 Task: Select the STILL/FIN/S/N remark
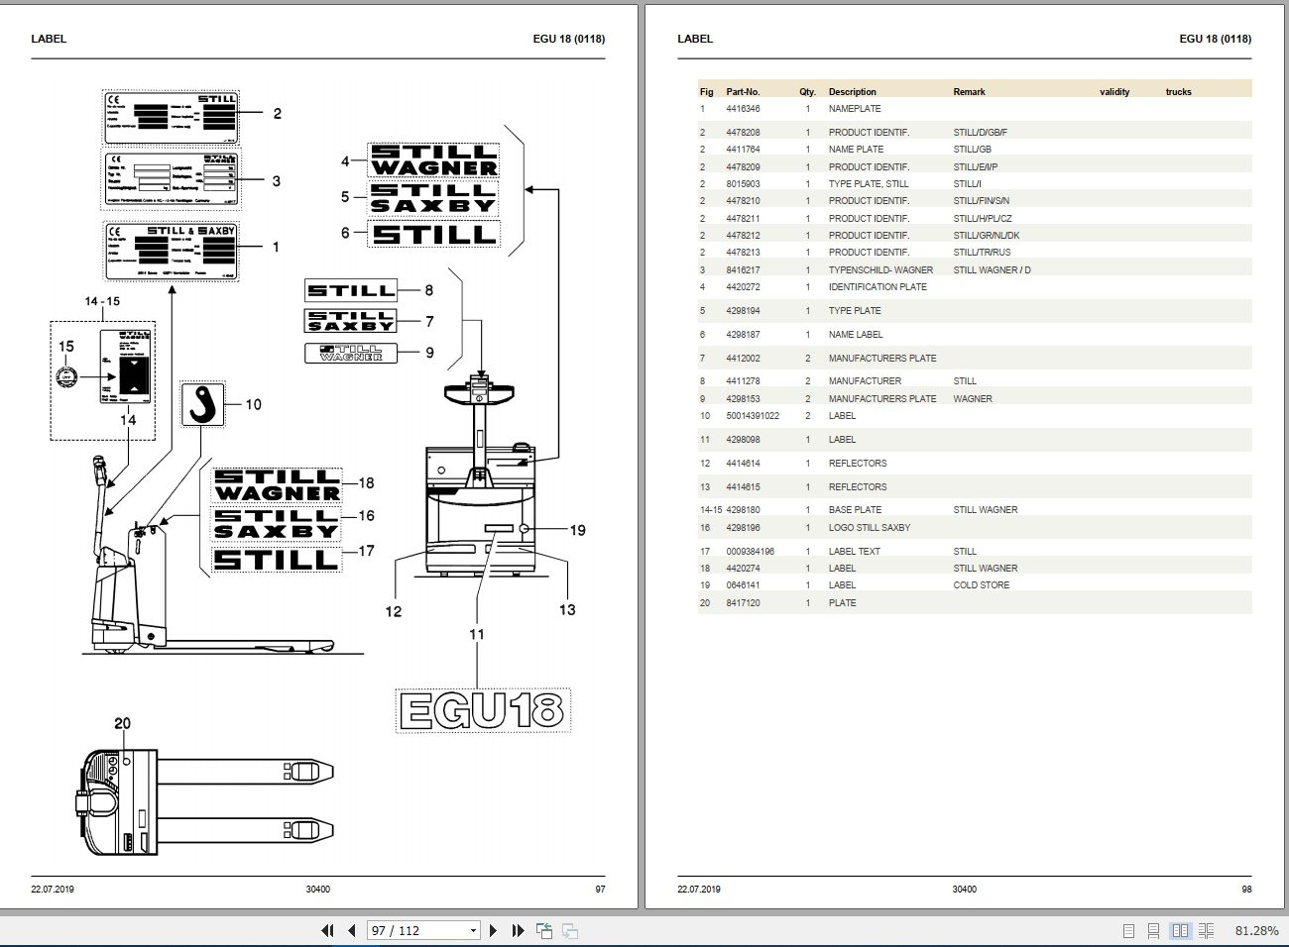pos(982,201)
